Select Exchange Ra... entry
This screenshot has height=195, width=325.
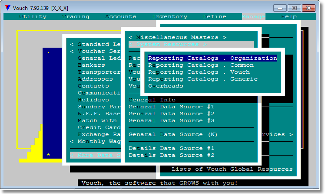99,134
